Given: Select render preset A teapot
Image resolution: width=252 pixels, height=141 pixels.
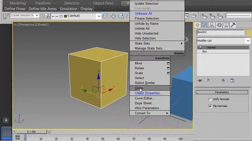Looking at the screenshot, I should pos(204,16).
